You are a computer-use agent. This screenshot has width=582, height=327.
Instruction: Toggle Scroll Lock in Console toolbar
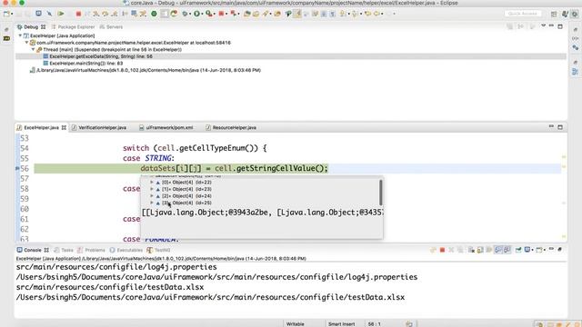[480, 250]
